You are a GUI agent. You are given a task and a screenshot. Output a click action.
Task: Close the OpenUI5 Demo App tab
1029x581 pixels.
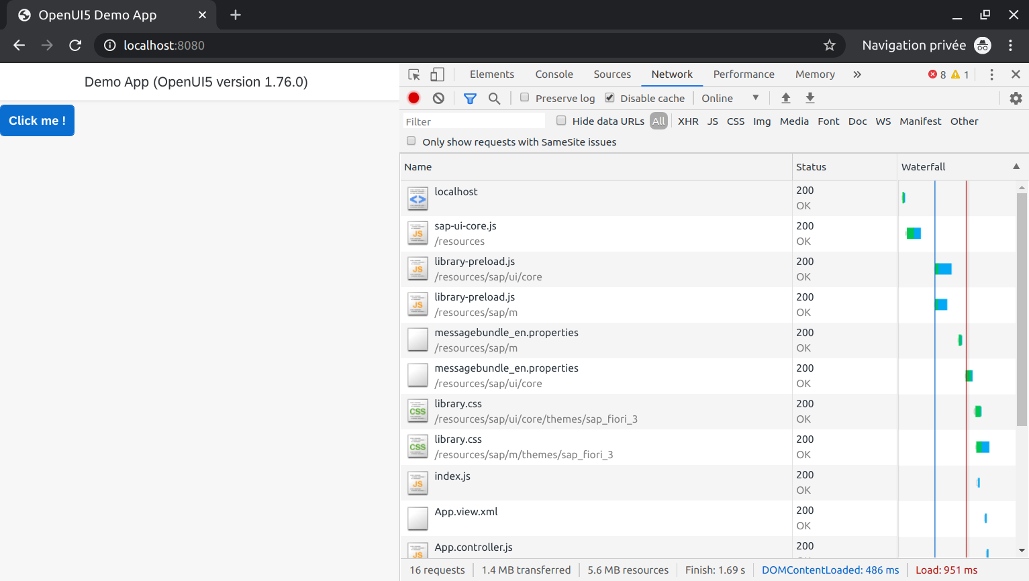click(x=203, y=15)
